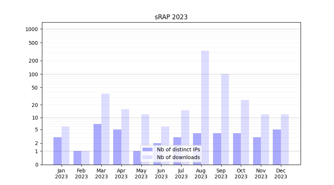This screenshot has width=334, height=185.
Task: Click the Oct 2023 downloads bar
Action: coord(245,132)
